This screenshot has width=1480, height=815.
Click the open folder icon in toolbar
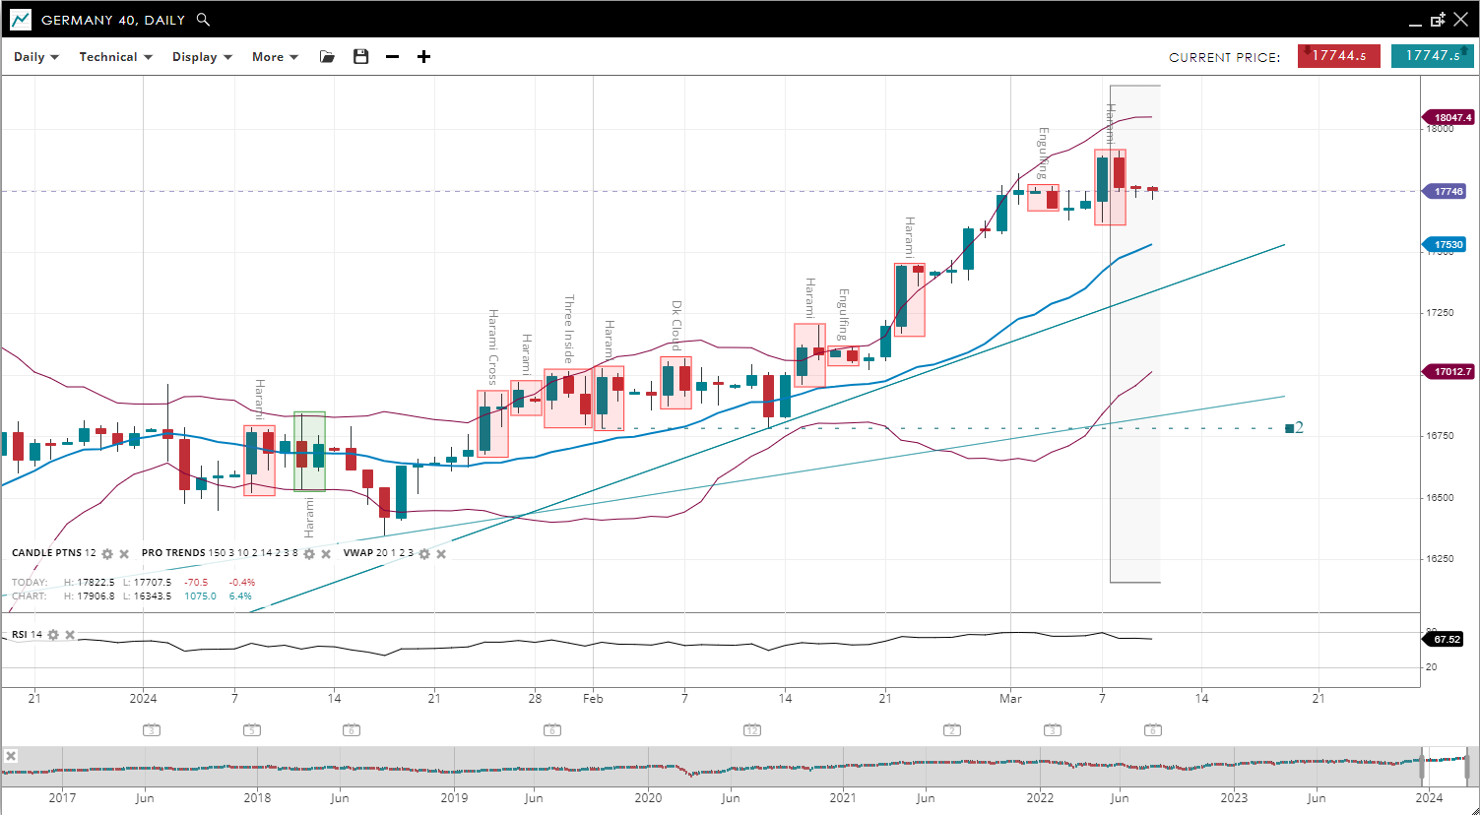click(327, 57)
